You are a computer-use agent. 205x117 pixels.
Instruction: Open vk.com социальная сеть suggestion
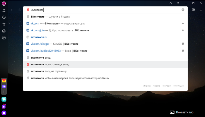(x=105, y=23)
